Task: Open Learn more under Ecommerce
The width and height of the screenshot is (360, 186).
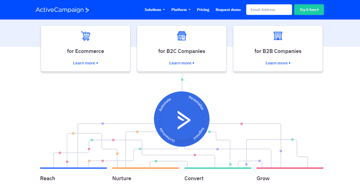Action: tap(85, 63)
